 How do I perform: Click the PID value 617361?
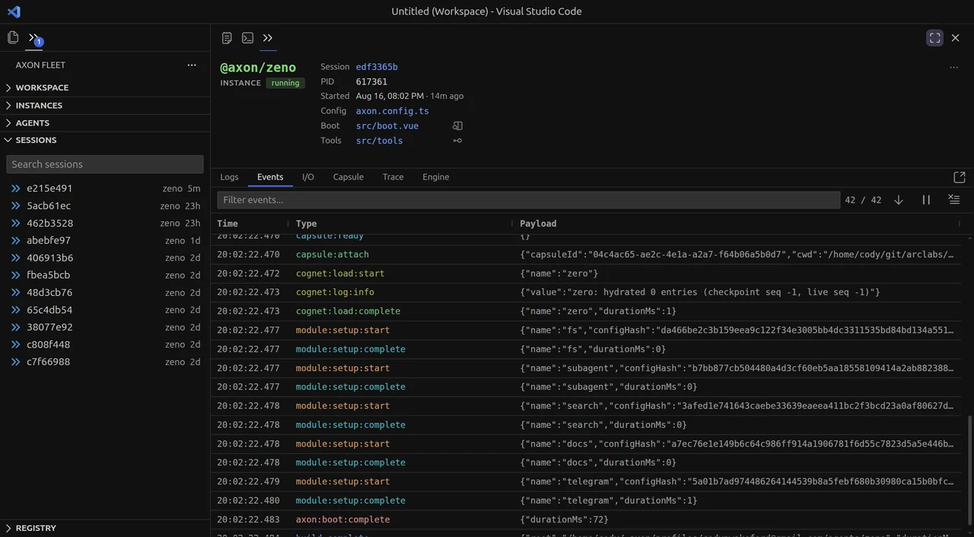click(371, 81)
